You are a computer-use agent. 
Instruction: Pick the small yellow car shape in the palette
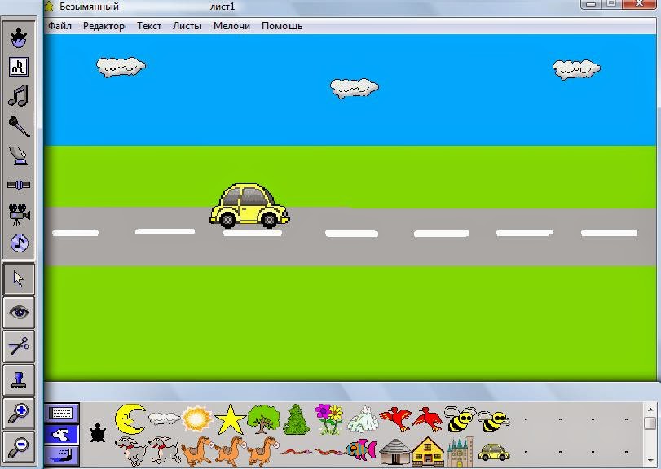pos(494,453)
